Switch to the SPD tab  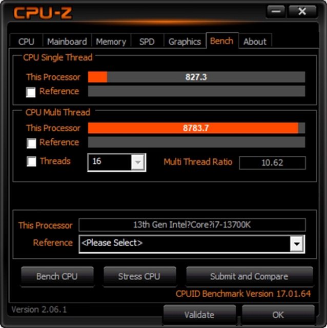(147, 42)
